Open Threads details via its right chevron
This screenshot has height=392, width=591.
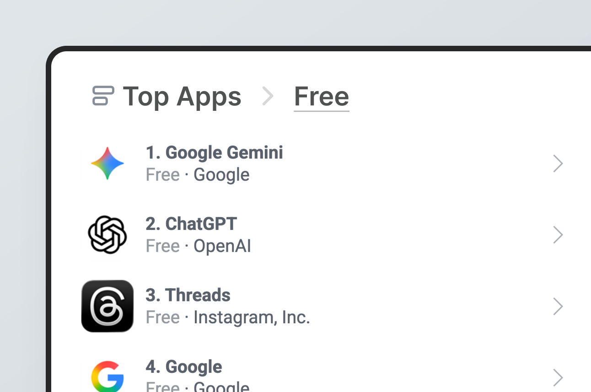558,306
